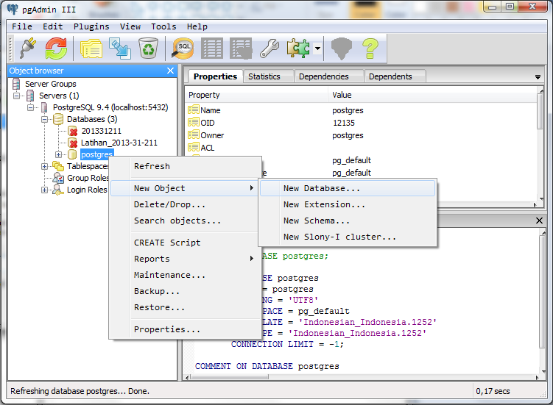Close the SQL pane with X
The height and width of the screenshot is (405, 553).
[539, 221]
